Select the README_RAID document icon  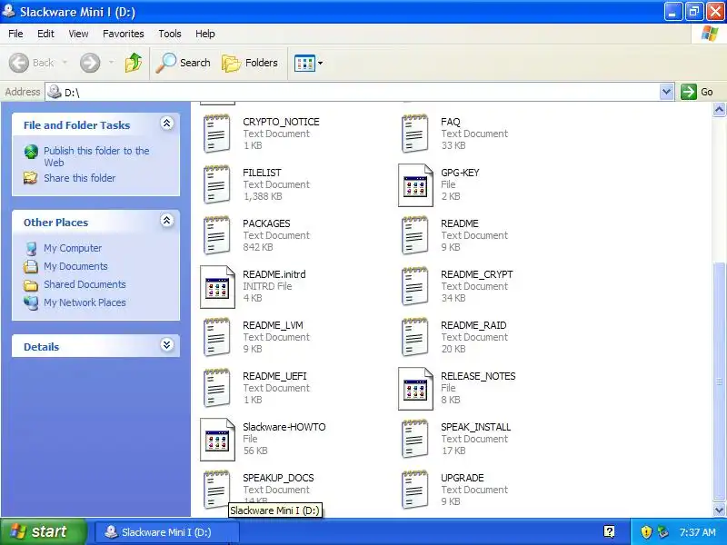point(415,337)
